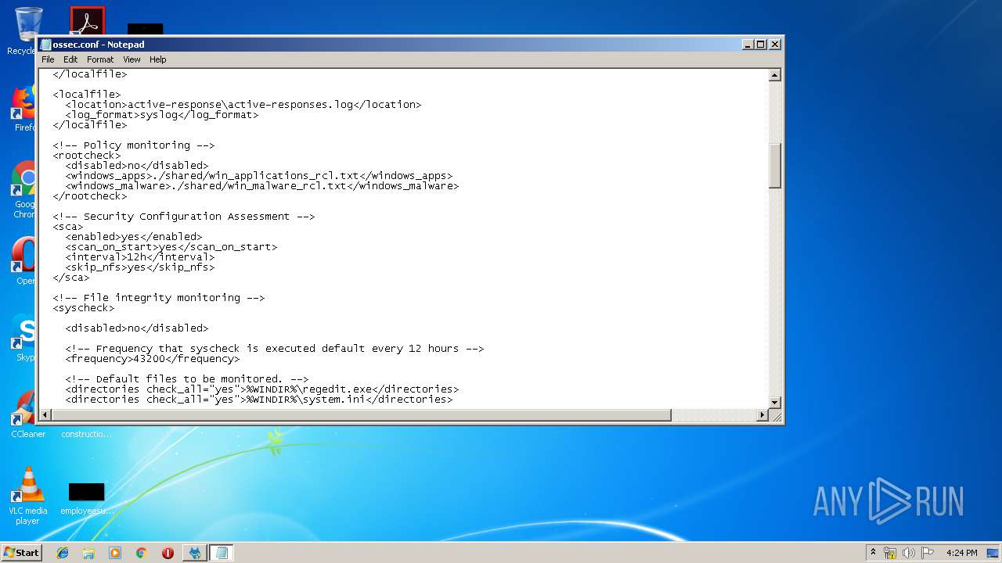Click the horizontal scrollbar left arrow

point(46,415)
